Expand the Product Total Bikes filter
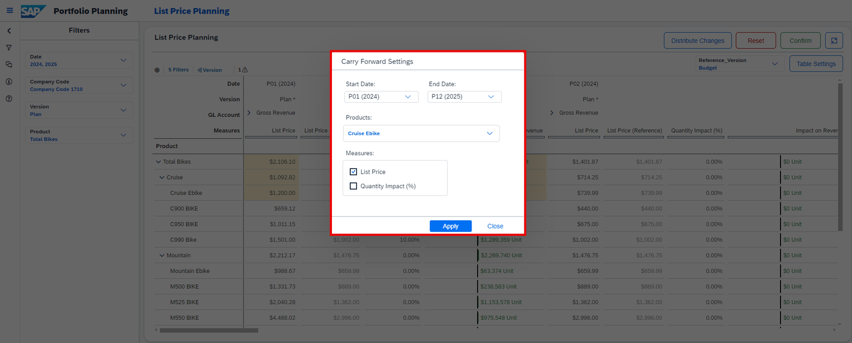The image size is (852, 343). [80, 135]
